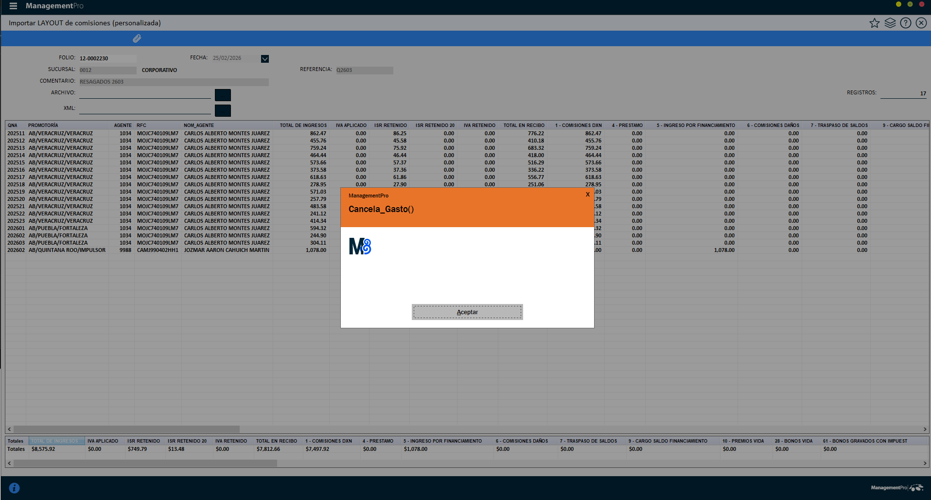Open the help question mark icon

coord(905,23)
